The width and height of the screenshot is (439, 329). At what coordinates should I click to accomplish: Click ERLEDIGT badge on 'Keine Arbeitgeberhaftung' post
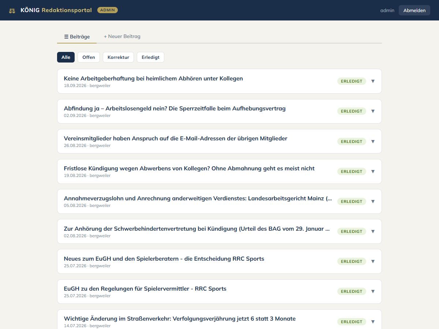click(352, 81)
